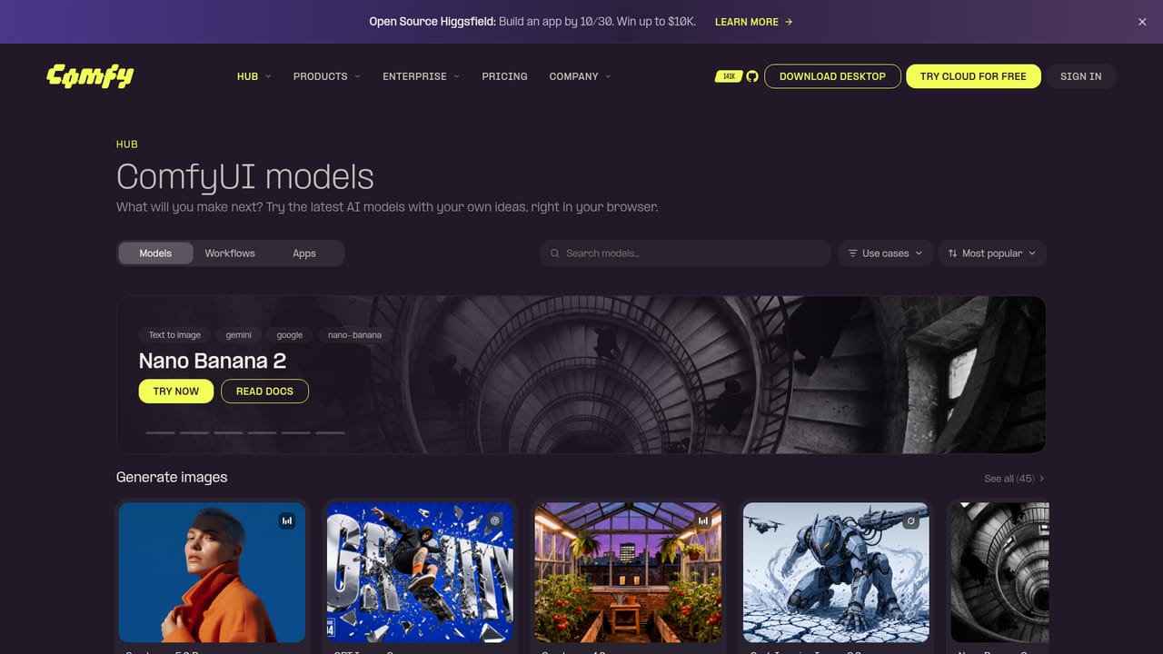1163x654 pixels.
Task: Click TRY CLOUD FOR FREE
Action: click(x=973, y=76)
